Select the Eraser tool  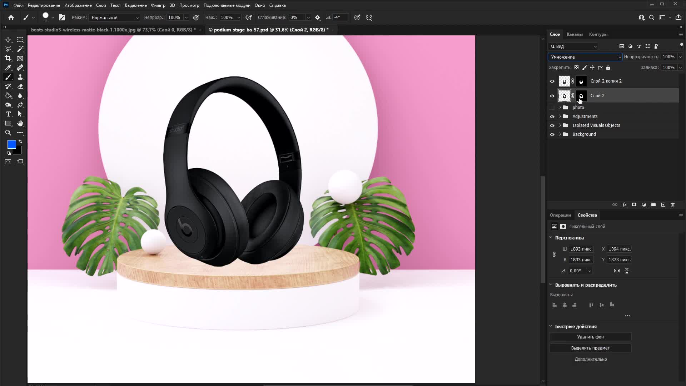click(x=20, y=86)
